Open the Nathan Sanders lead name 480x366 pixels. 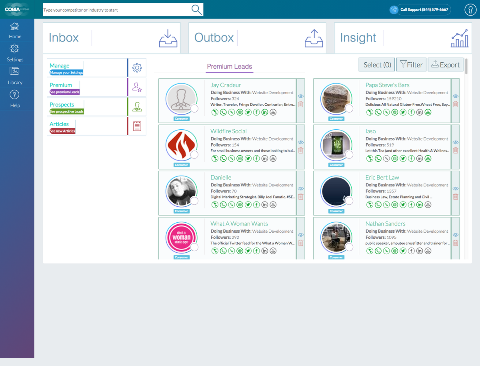pyautogui.click(x=386, y=224)
